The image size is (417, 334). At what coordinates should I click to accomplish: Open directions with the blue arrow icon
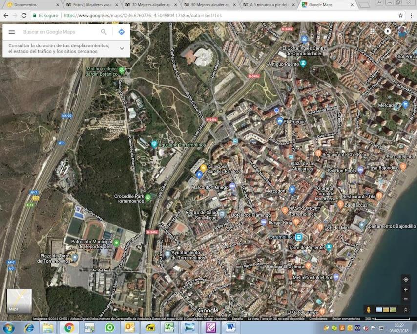(x=121, y=32)
